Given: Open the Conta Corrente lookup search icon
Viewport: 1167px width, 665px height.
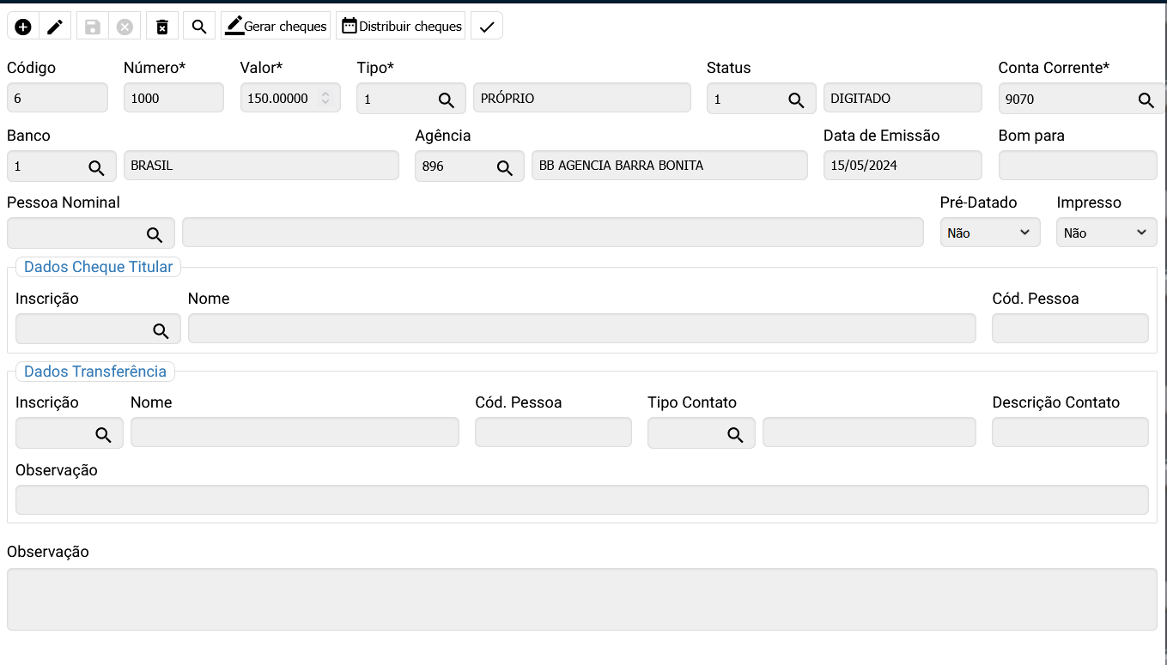Looking at the screenshot, I should click(x=1146, y=100).
